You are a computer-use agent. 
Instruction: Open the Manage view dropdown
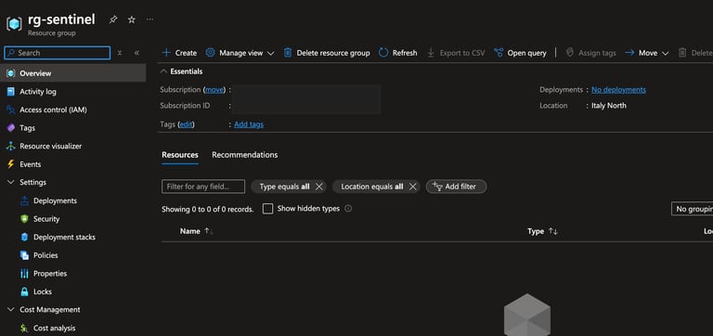[240, 53]
